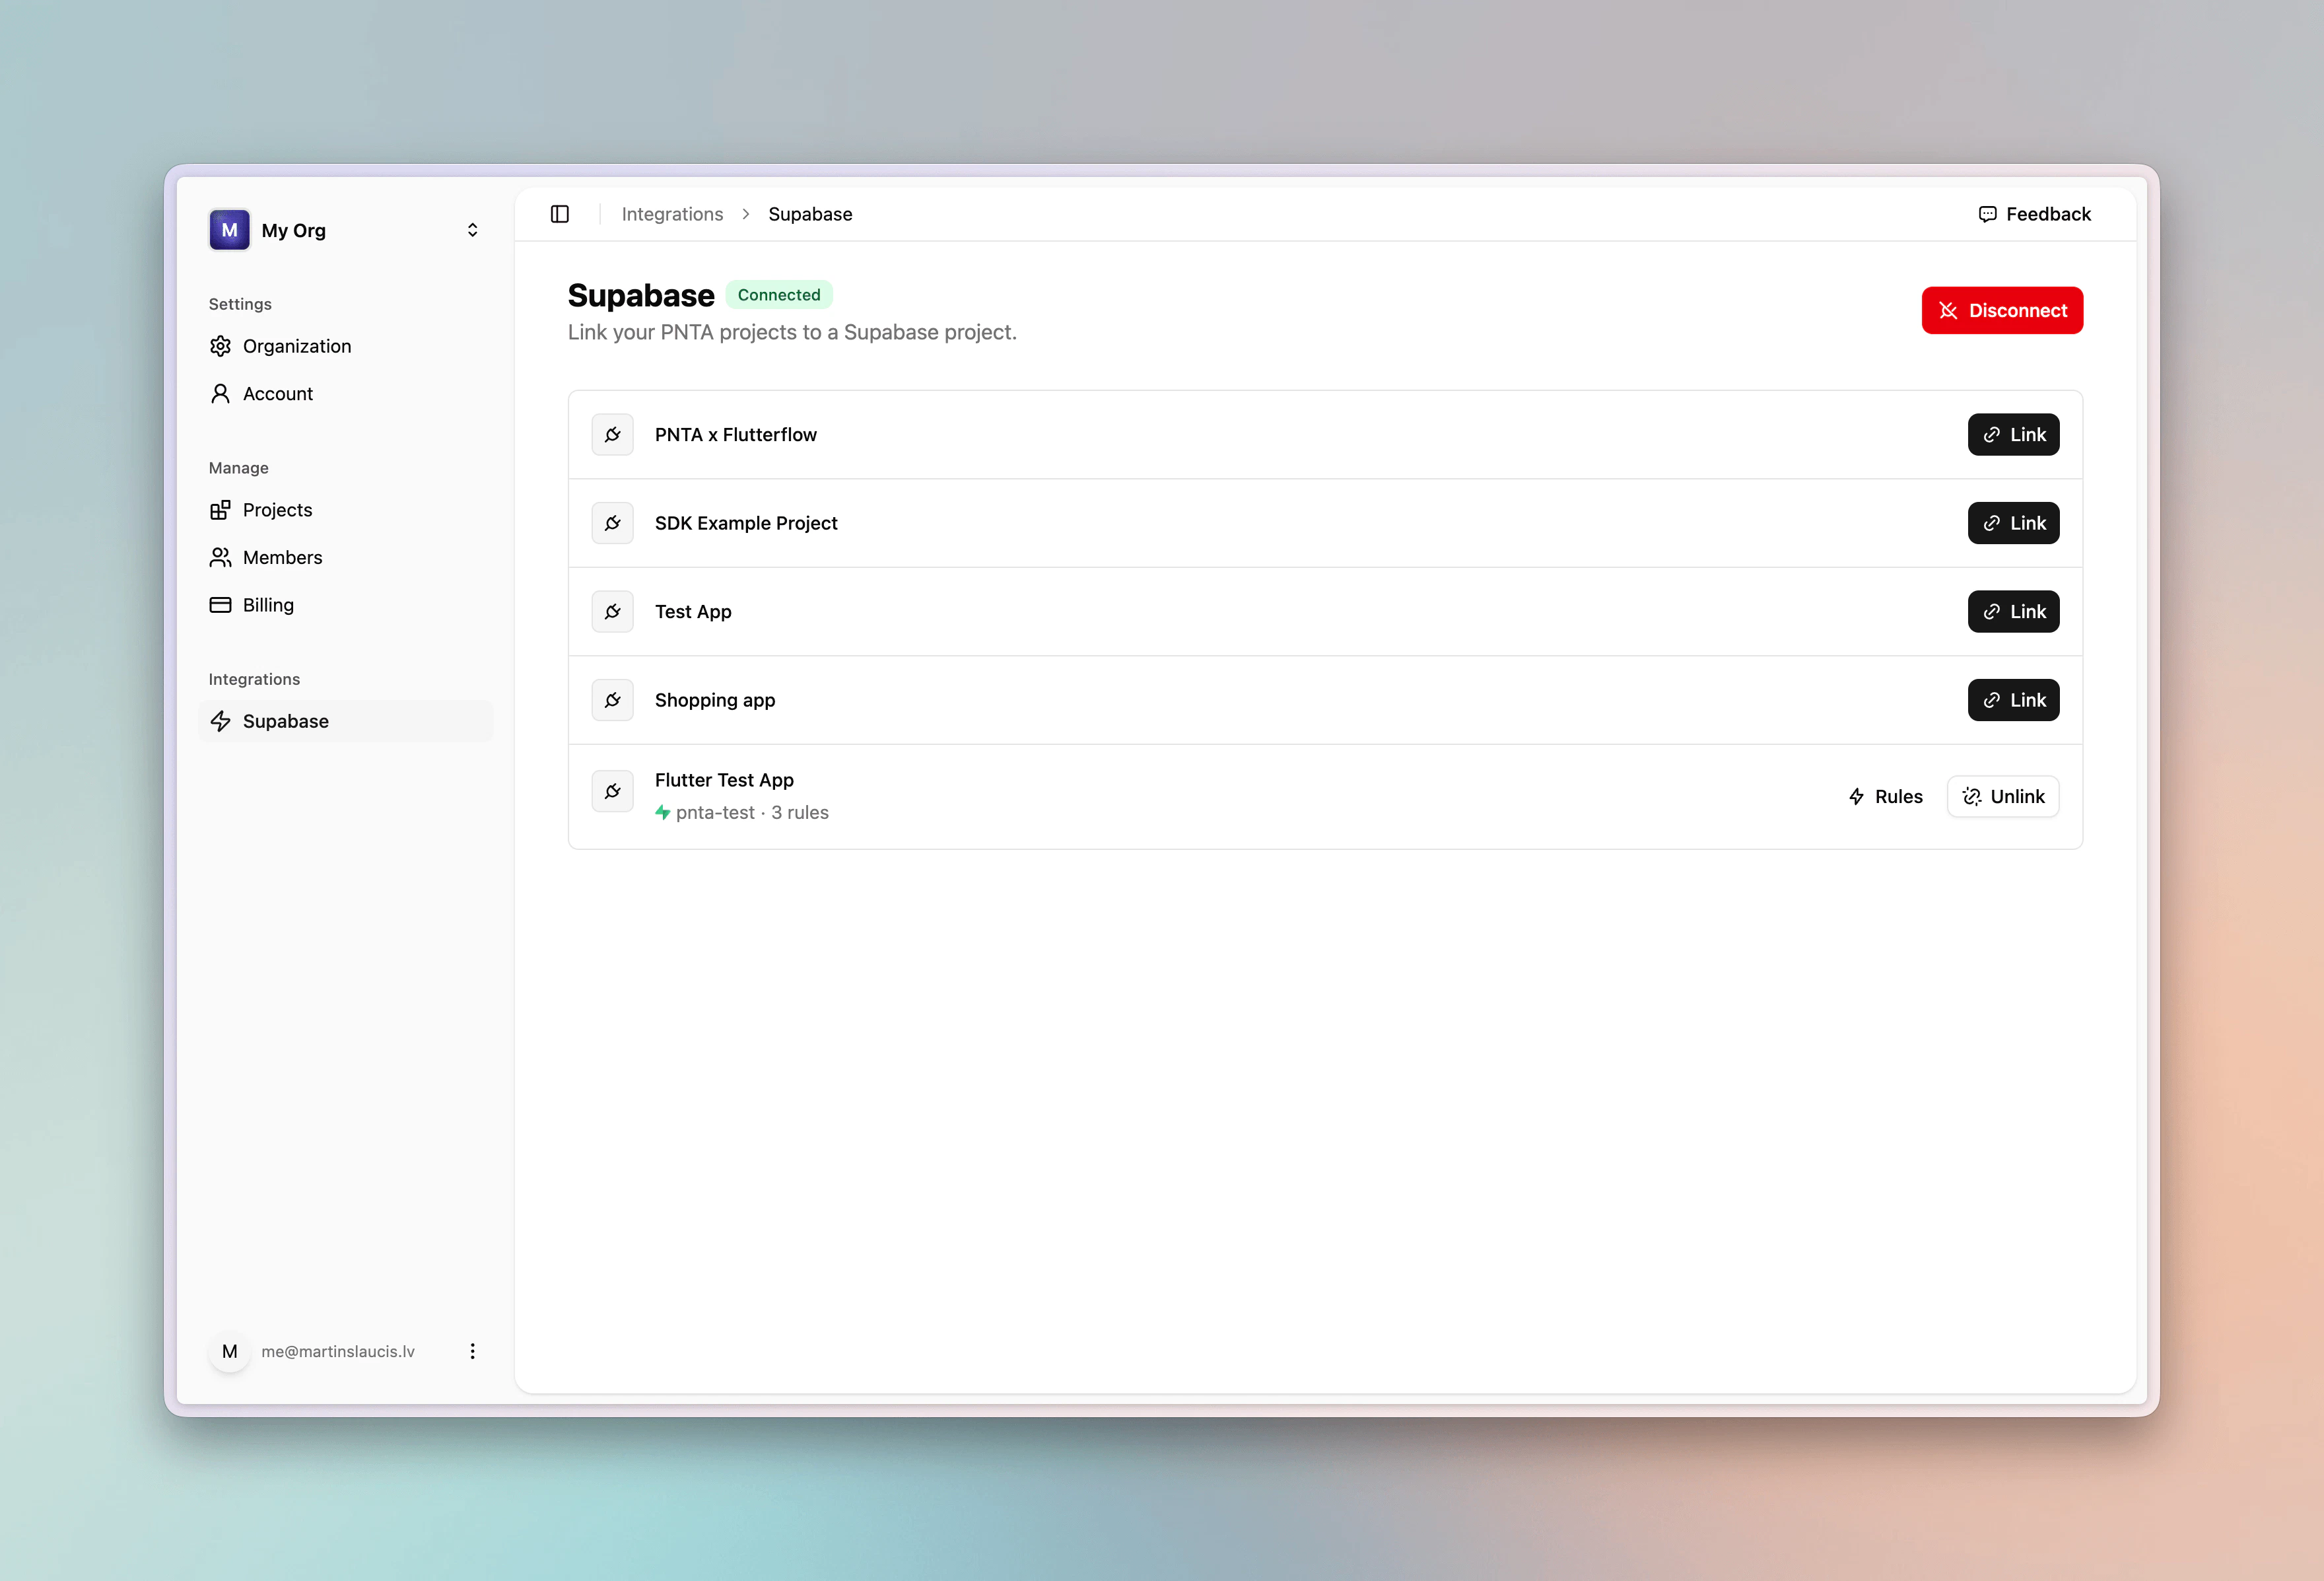The width and height of the screenshot is (2324, 1581).
Task: Navigate to Members
Action: point(346,557)
